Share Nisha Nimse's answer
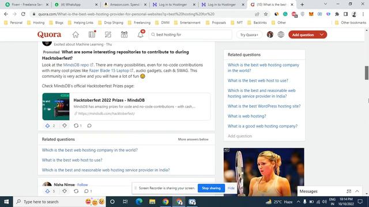This screenshot has height=207, width=369. (76, 191)
